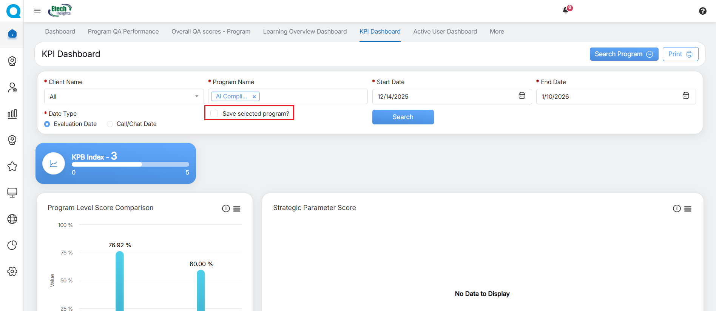Open the bar chart sidebar icon
Image resolution: width=716 pixels, height=311 pixels.
[x=12, y=113]
